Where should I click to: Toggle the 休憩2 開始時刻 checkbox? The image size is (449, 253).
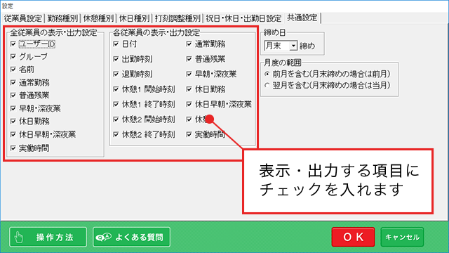tap(116, 119)
